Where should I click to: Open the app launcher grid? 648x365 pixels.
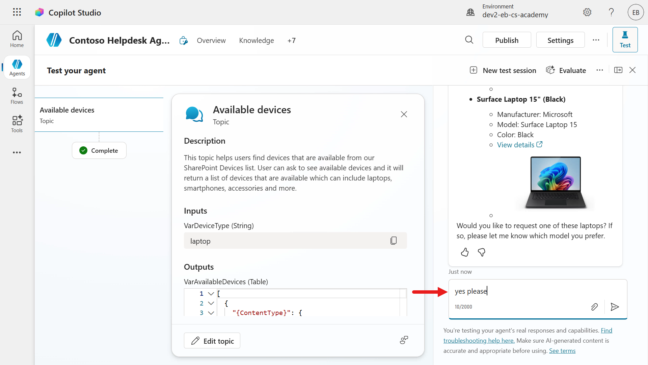pos(17,13)
